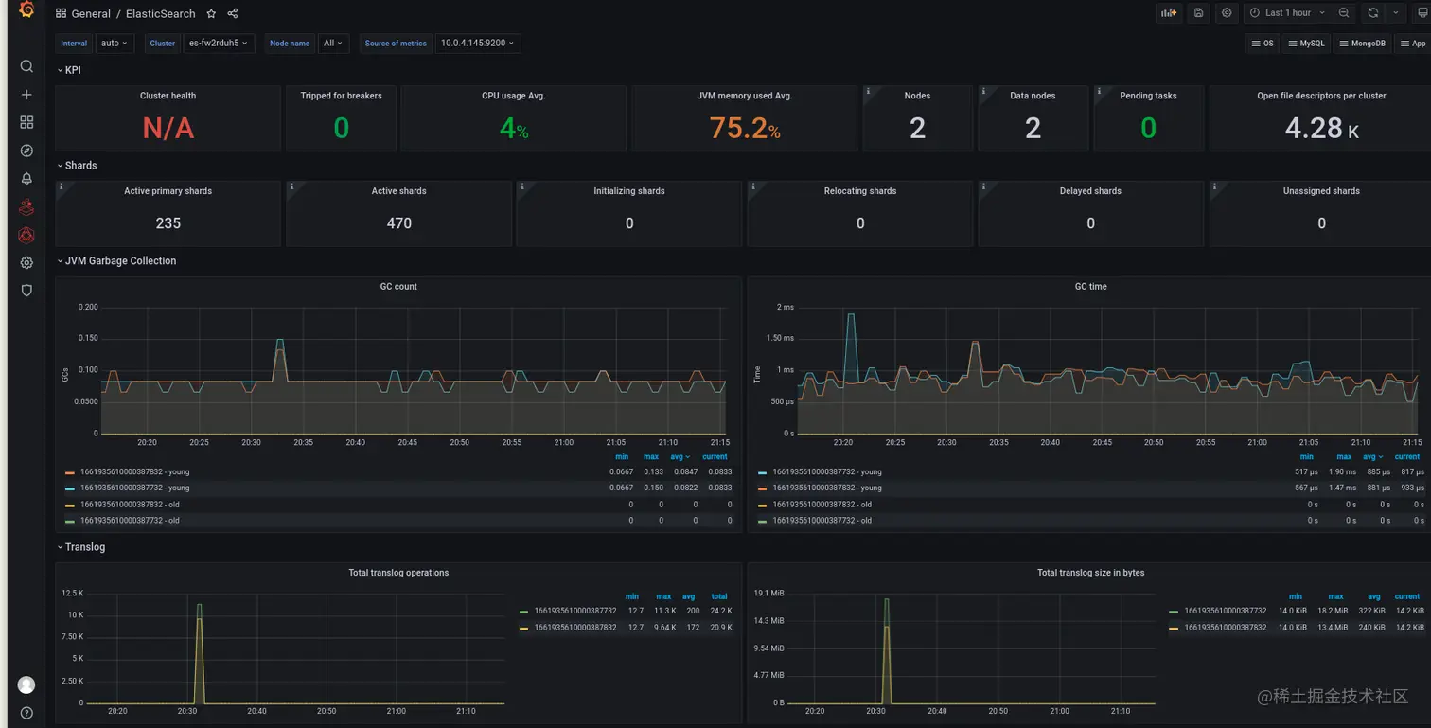Open the GC time panel title menu
Screen dimensions: 1431x728
[1090, 286]
